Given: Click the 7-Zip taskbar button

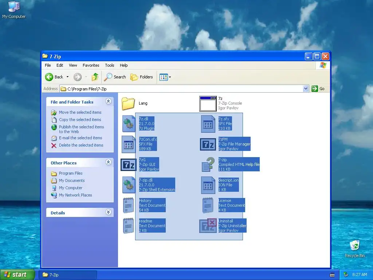Looking at the screenshot, I should 67,275.
